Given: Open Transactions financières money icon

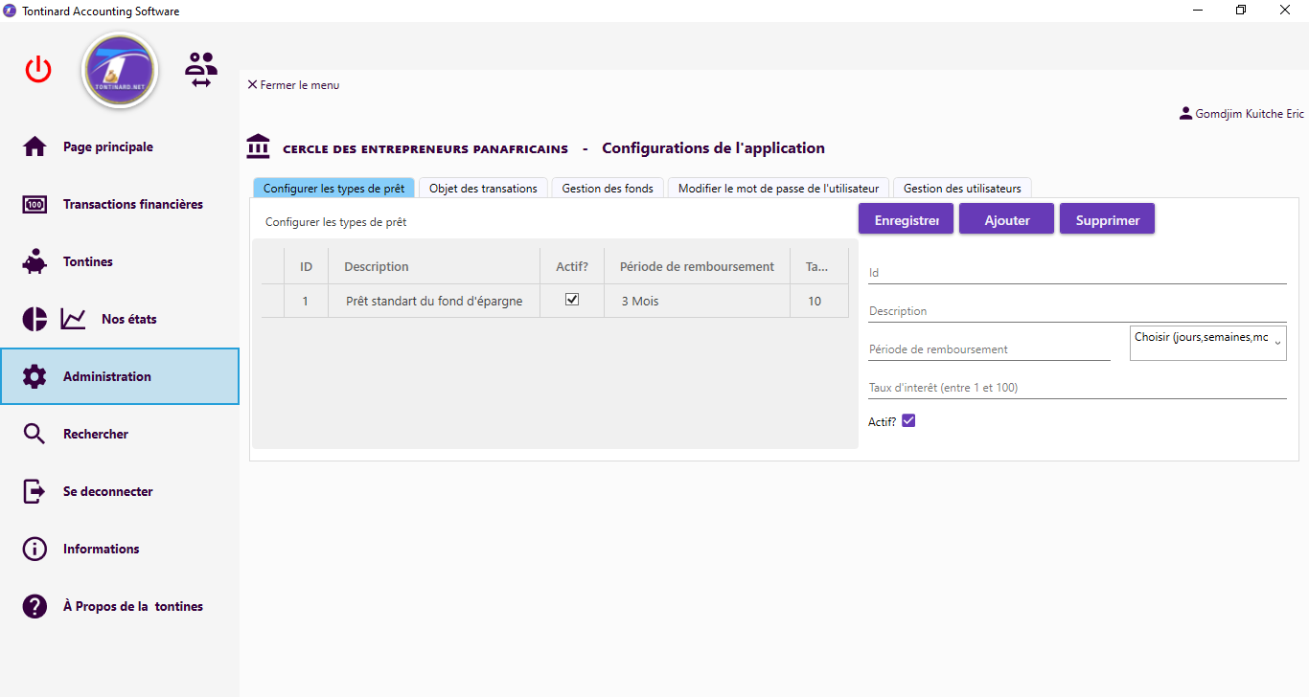Looking at the screenshot, I should pyautogui.click(x=34, y=204).
